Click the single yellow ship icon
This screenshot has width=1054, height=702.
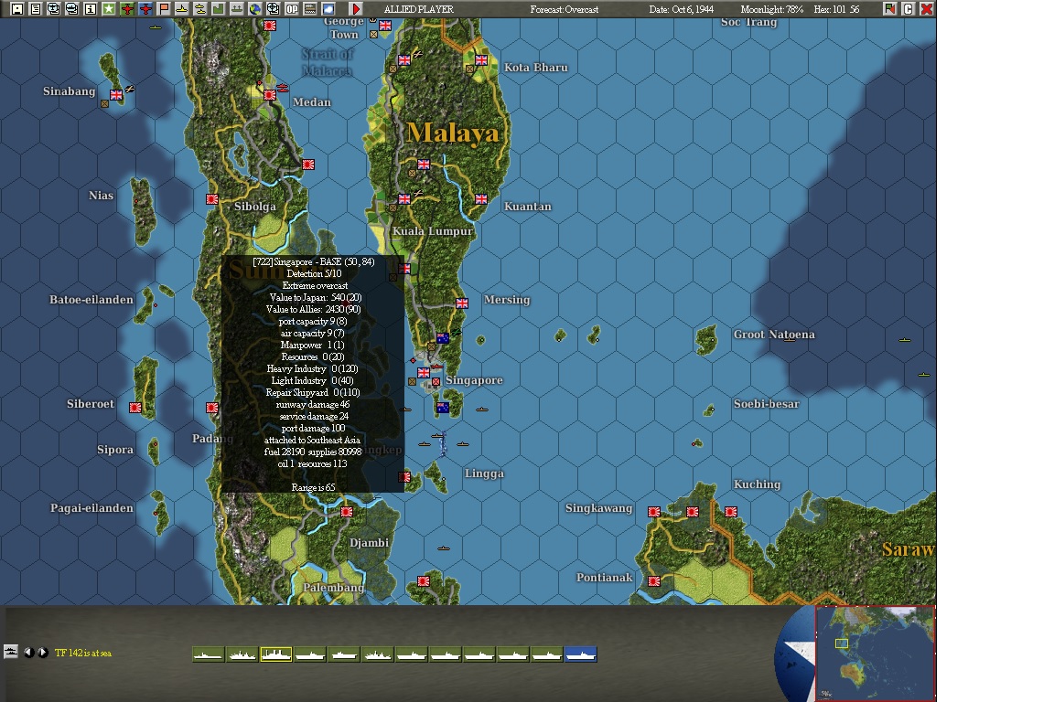(181, 9)
